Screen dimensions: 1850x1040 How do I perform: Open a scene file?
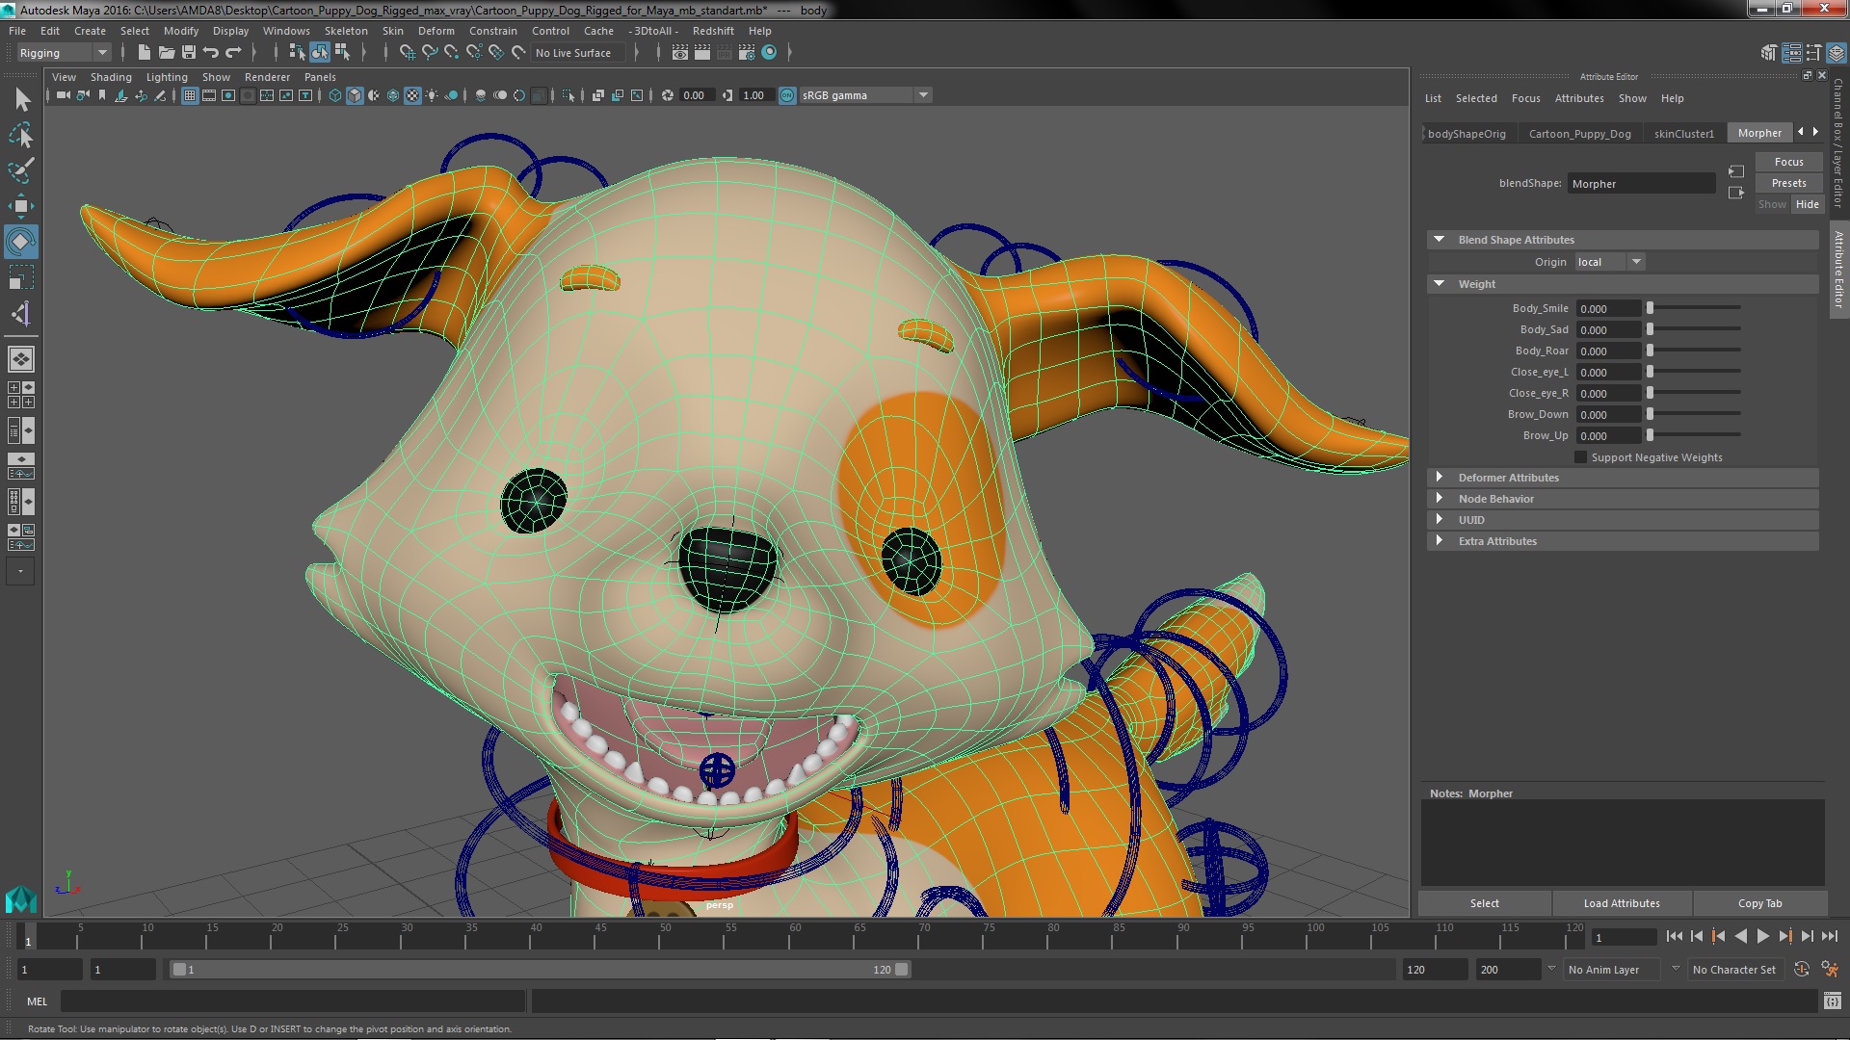click(167, 53)
